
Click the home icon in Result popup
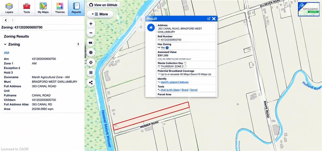click(x=151, y=28)
